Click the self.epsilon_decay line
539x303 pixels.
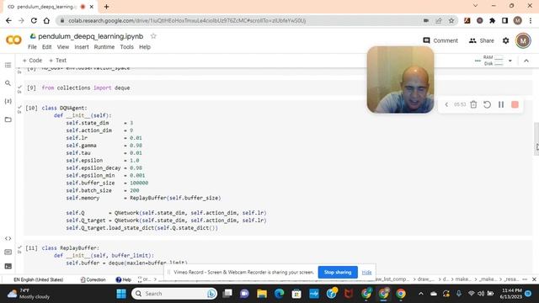[x=104, y=168]
